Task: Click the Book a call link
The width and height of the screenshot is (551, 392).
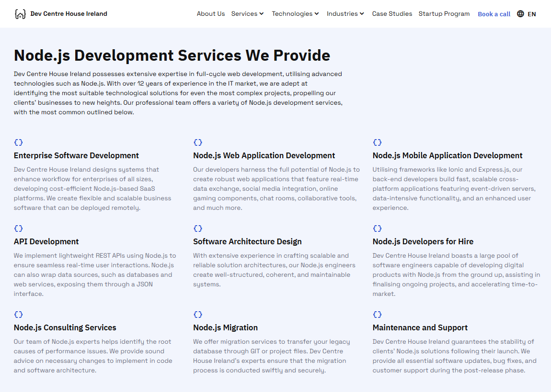Action: pos(494,14)
